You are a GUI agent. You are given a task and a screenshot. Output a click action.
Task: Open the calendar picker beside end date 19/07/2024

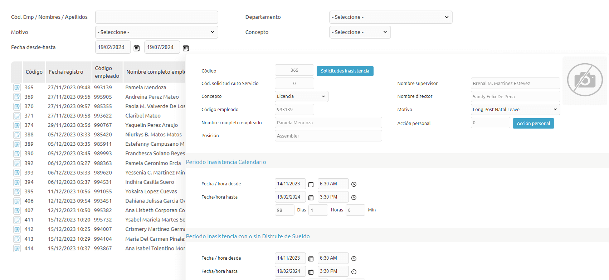[186, 48]
